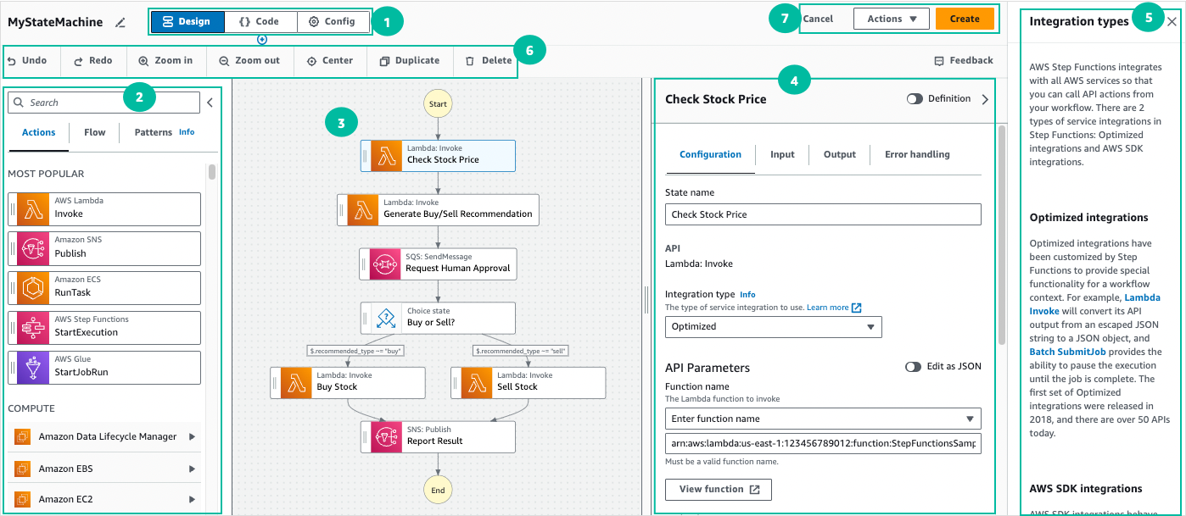This screenshot has width=1186, height=516.
Task: Toggle the Definition view switch
Action: (915, 98)
